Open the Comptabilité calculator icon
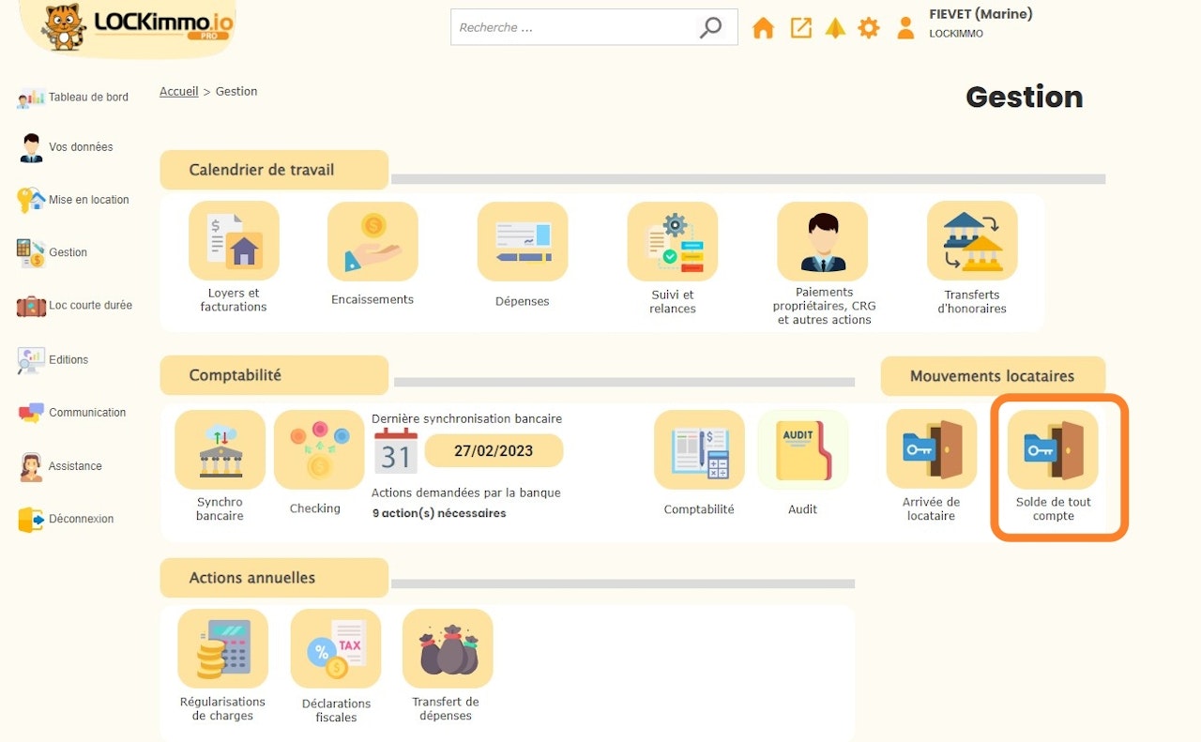This screenshot has height=742, width=1201. tap(699, 449)
